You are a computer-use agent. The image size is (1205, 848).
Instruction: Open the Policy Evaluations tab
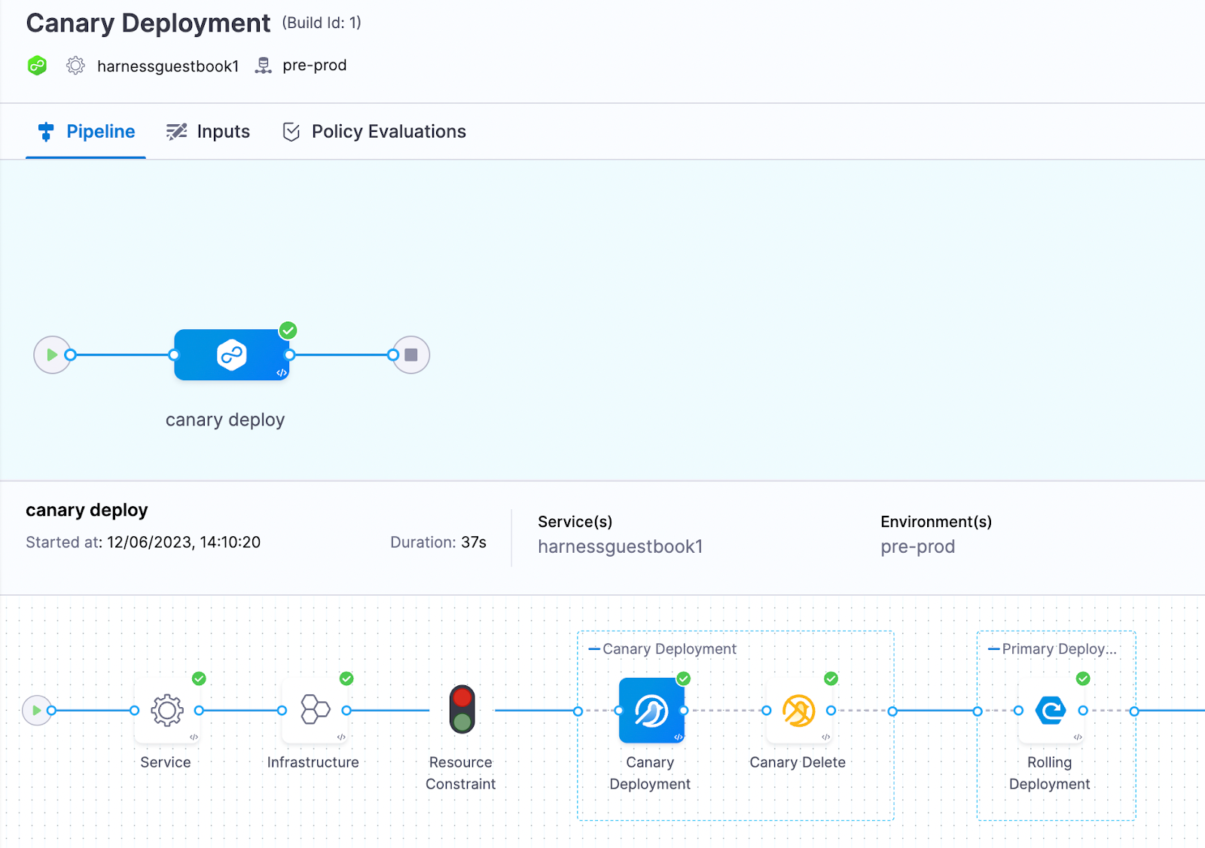pyautogui.click(x=374, y=132)
